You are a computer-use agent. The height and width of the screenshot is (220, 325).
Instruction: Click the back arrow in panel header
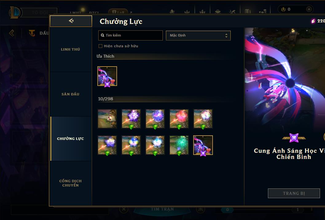71,21
